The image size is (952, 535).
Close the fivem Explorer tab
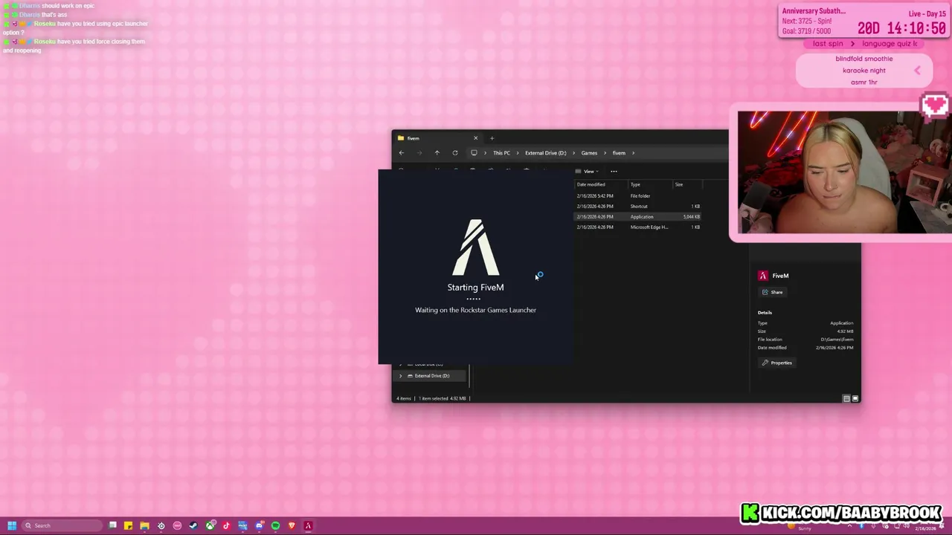(x=476, y=138)
